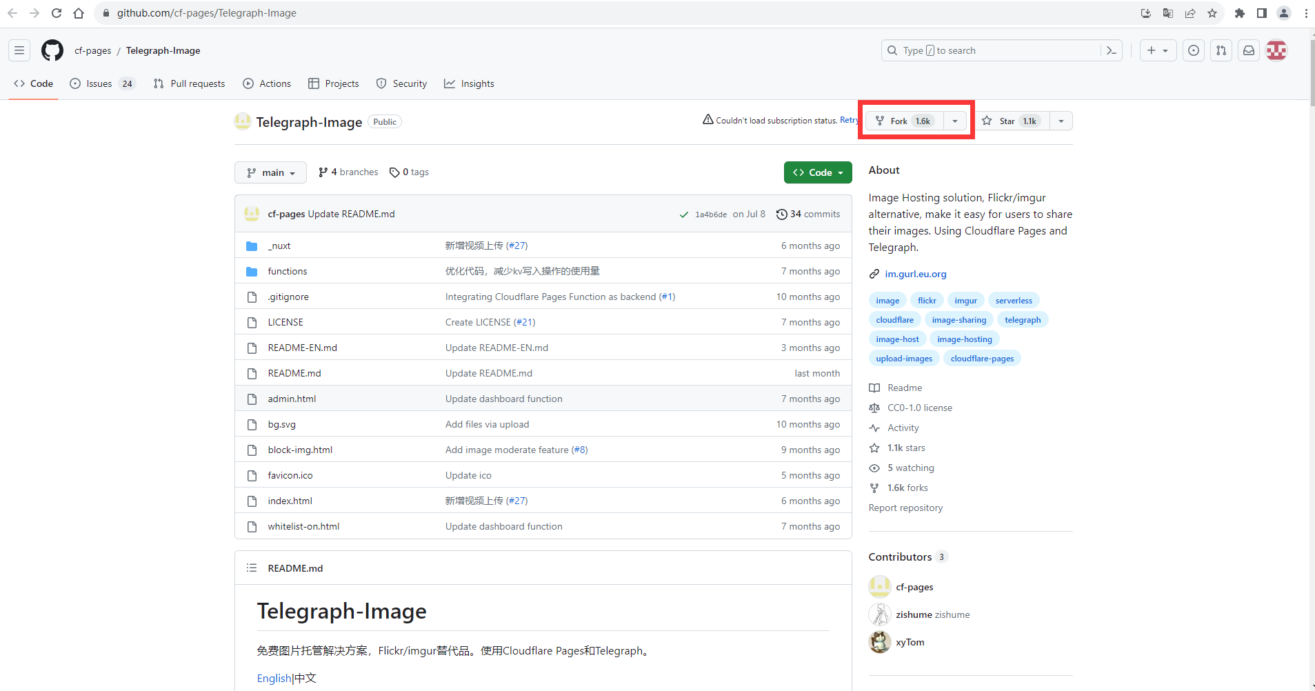
Task: Click the search input field
Action: pos(993,50)
